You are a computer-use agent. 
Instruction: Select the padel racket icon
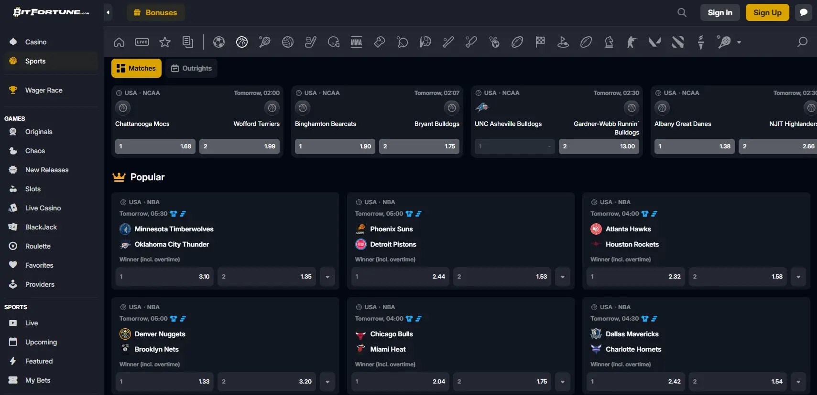coord(724,42)
